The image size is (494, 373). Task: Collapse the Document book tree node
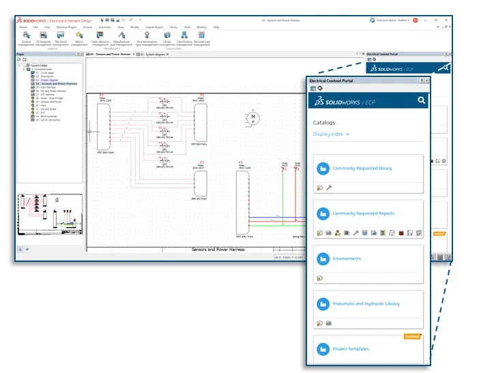[23, 70]
